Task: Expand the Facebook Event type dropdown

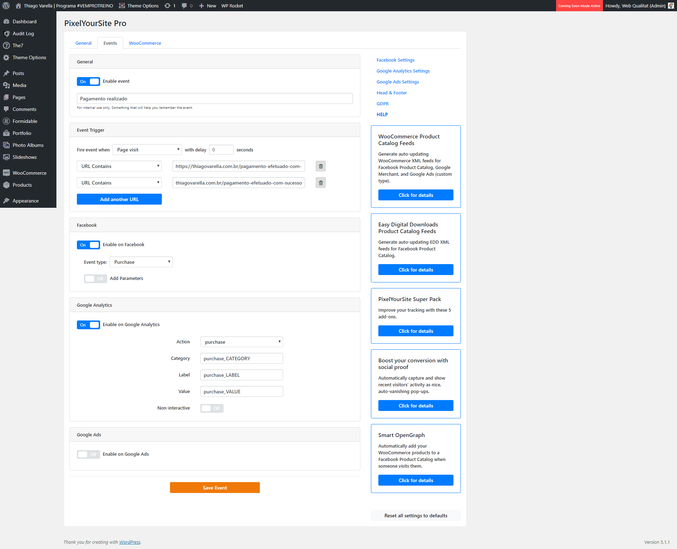Action: click(141, 262)
